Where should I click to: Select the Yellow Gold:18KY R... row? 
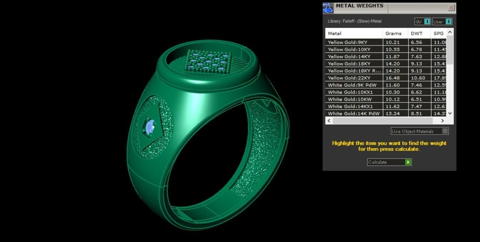386,71
